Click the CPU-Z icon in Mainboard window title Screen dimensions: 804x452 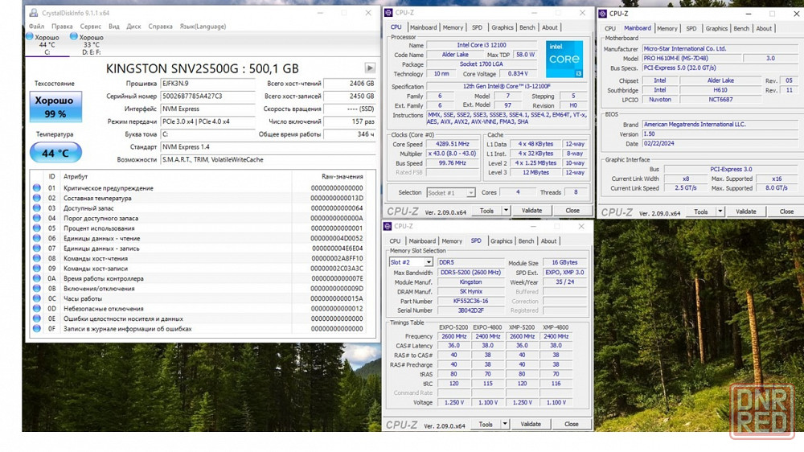pyautogui.click(x=603, y=14)
